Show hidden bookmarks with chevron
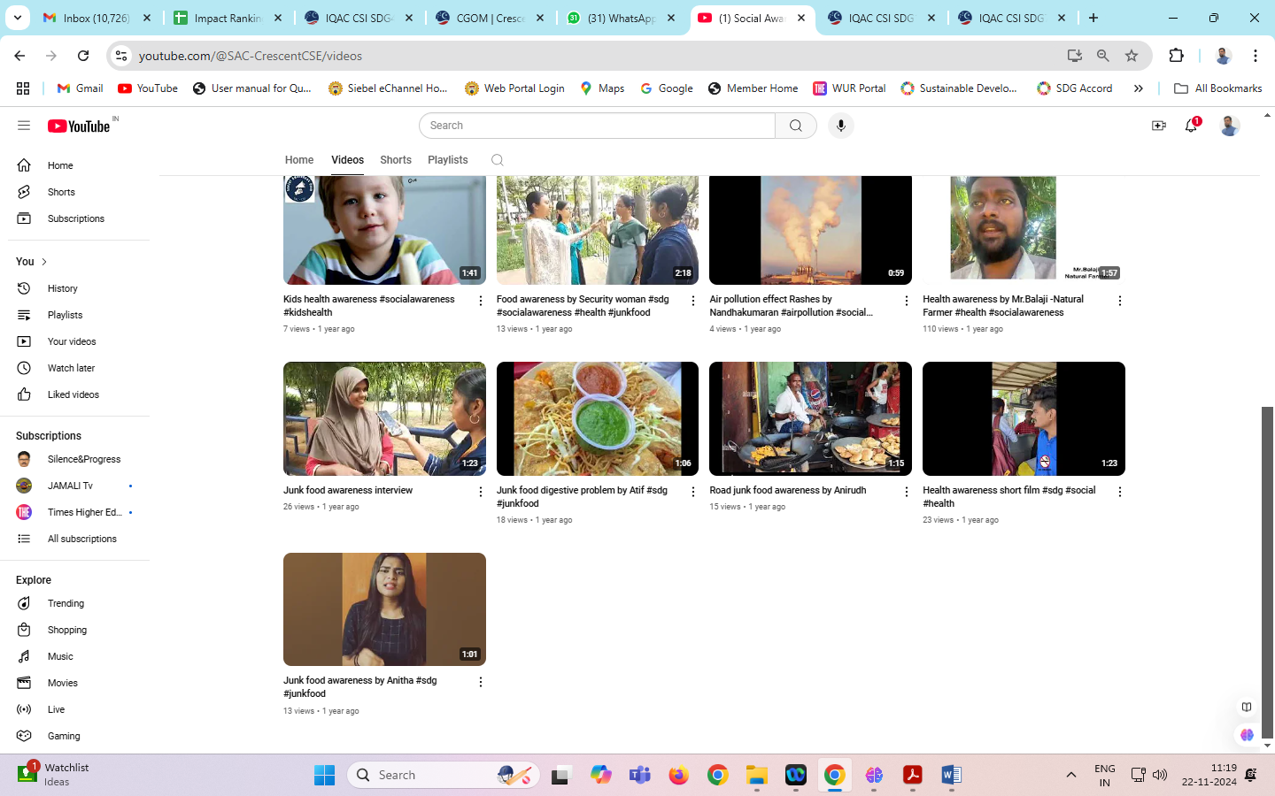Screen dimensions: 1275x796 click(1138, 88)
